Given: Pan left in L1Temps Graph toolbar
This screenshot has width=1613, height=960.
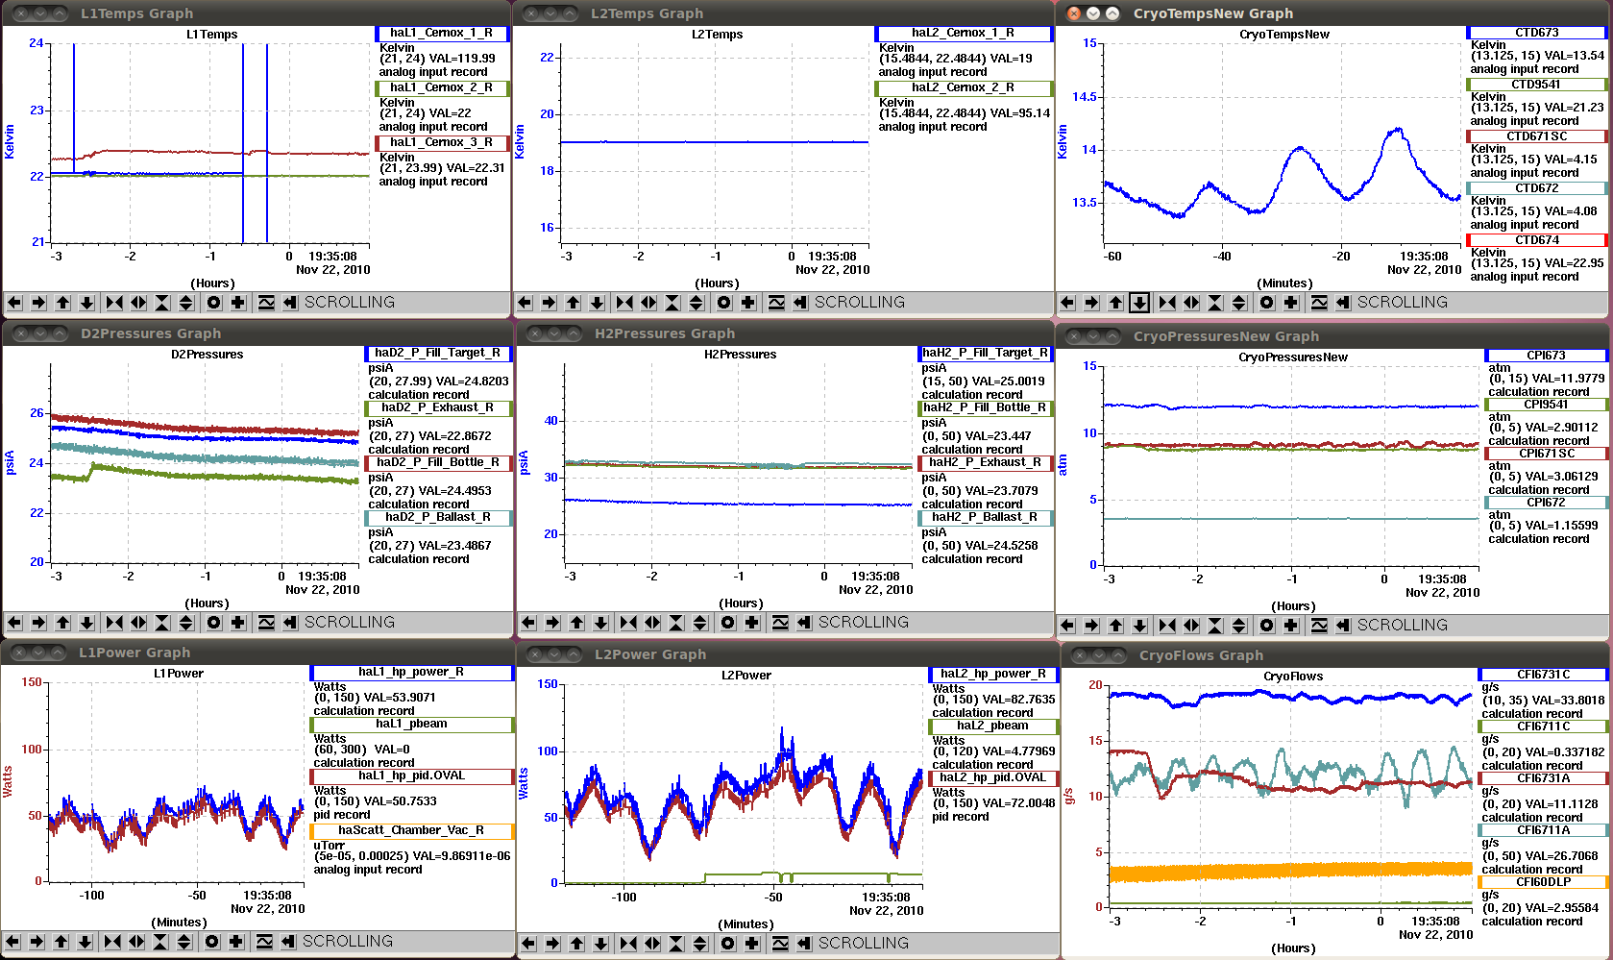Looking at the screenshot, I should (x=14, y=303).
